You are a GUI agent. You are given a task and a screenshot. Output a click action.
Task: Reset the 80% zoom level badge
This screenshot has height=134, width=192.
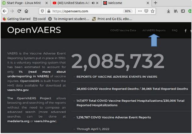127,11
